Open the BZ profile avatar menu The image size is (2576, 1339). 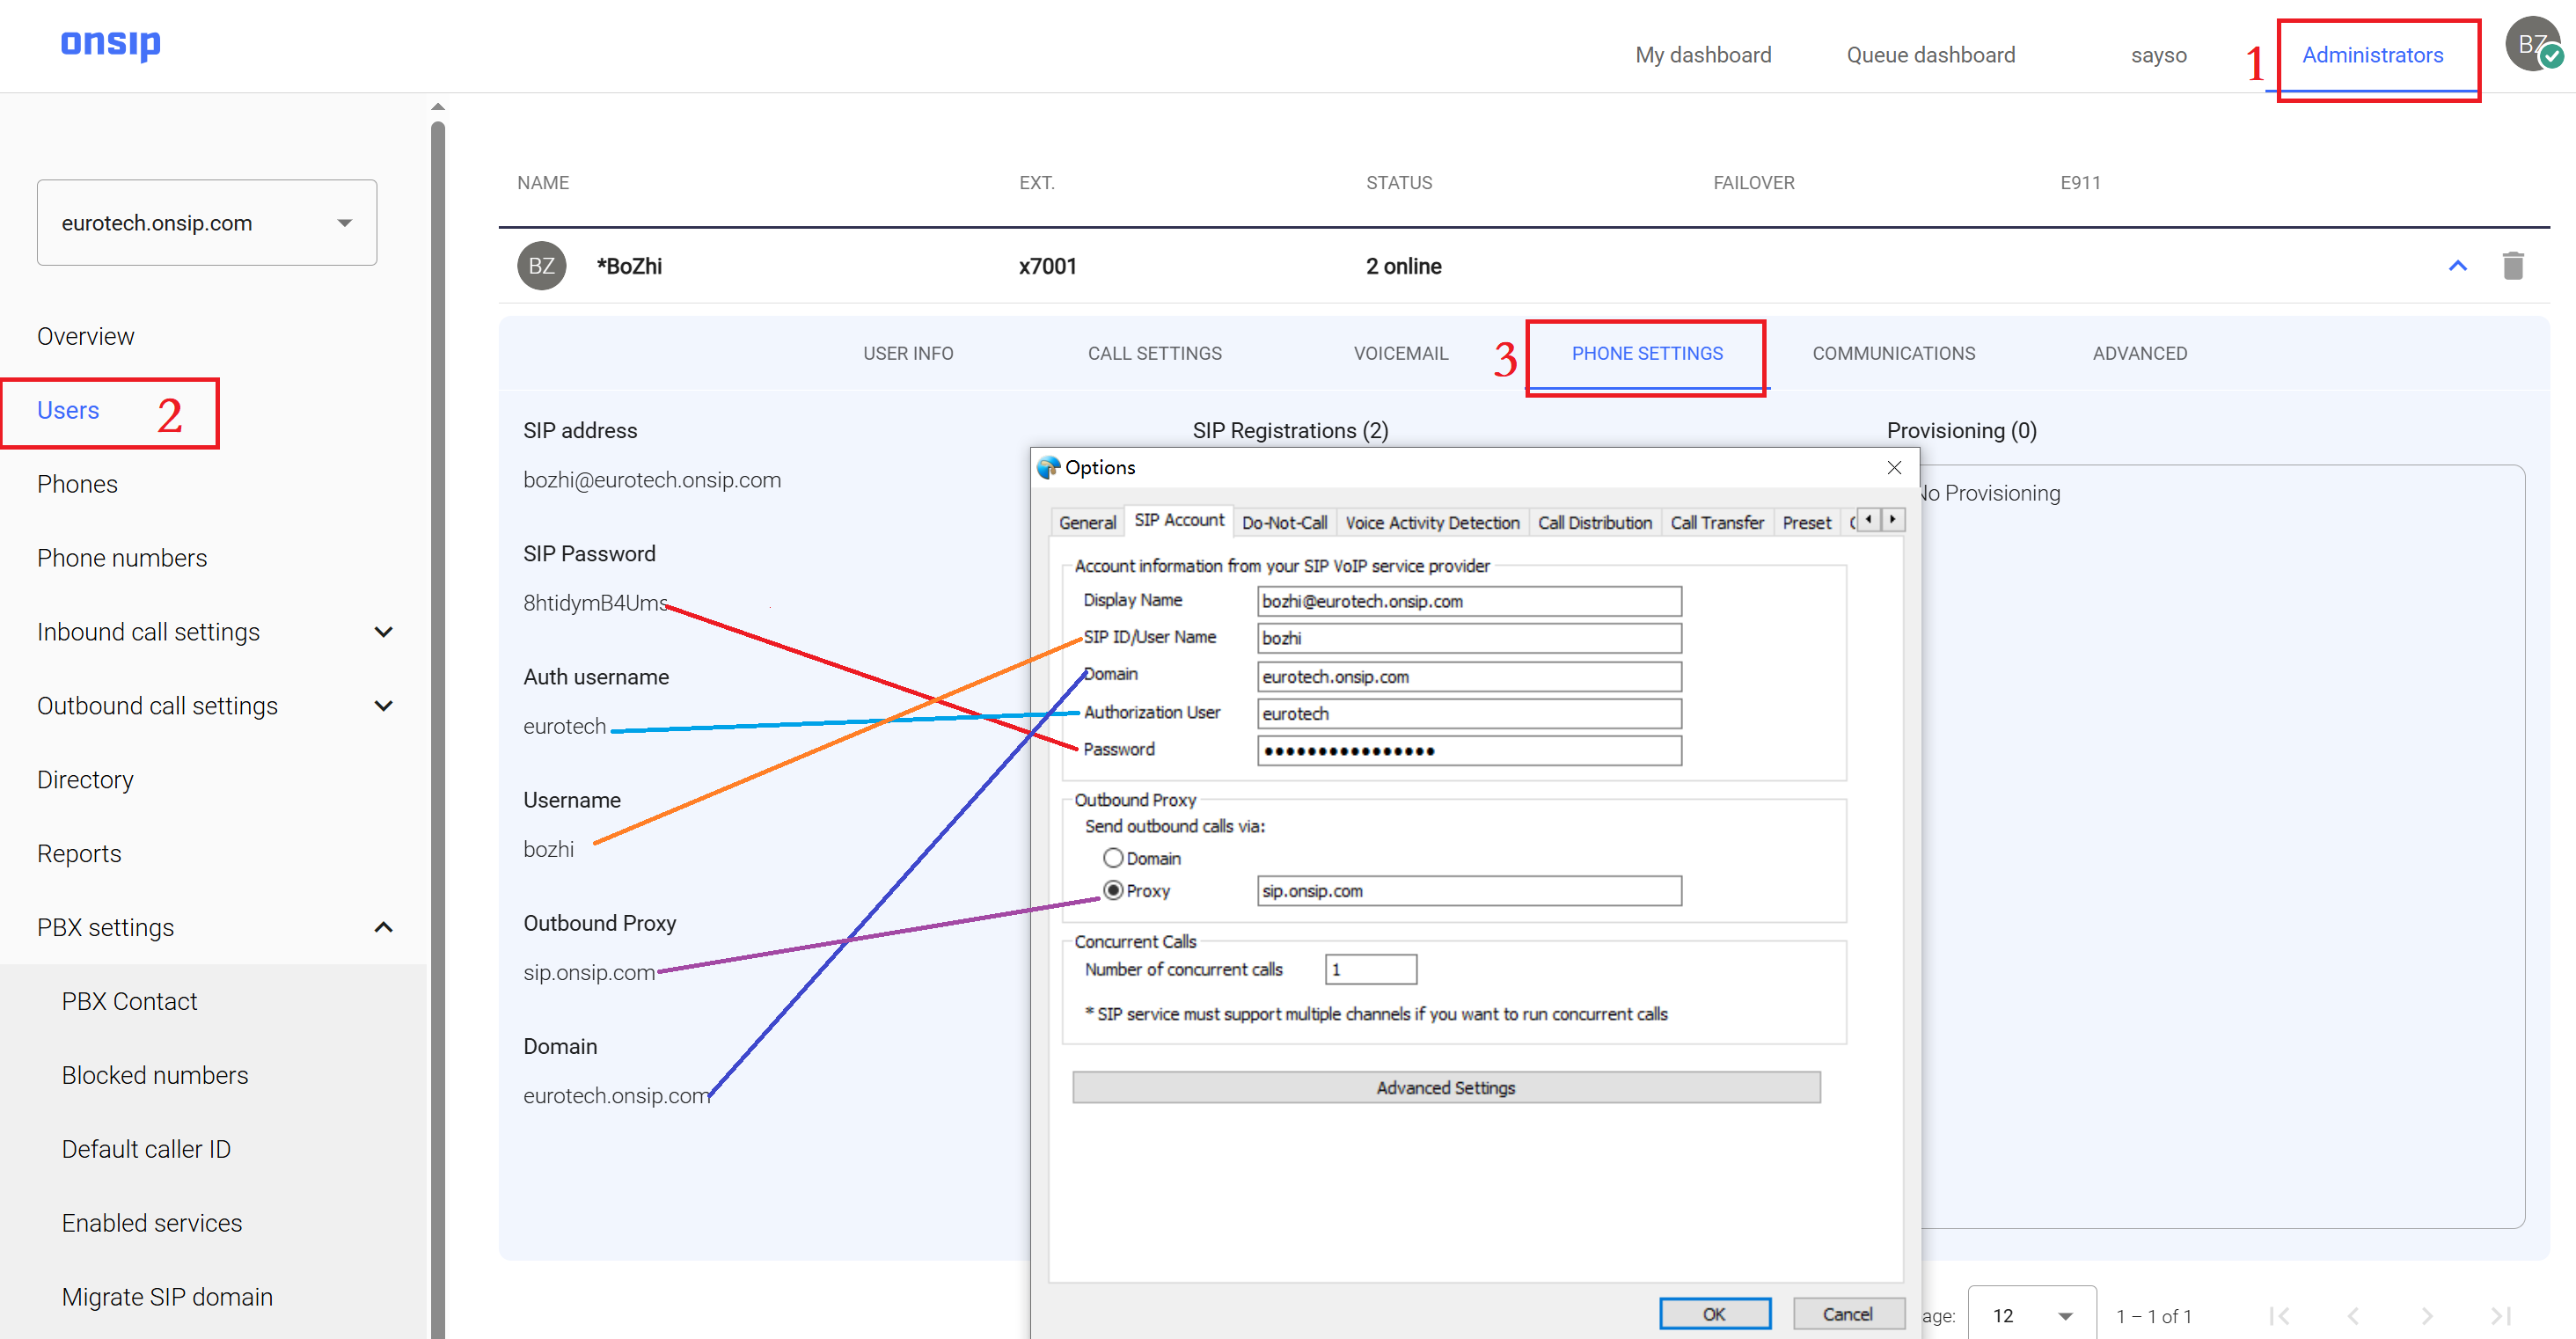point(2532,44)
